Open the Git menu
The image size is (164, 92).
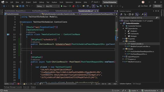click(22, 2)
